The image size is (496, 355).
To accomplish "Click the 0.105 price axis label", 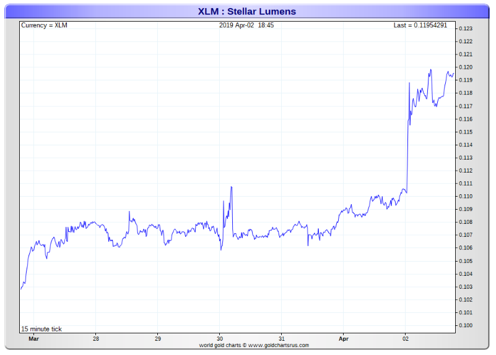I will 466,261.
